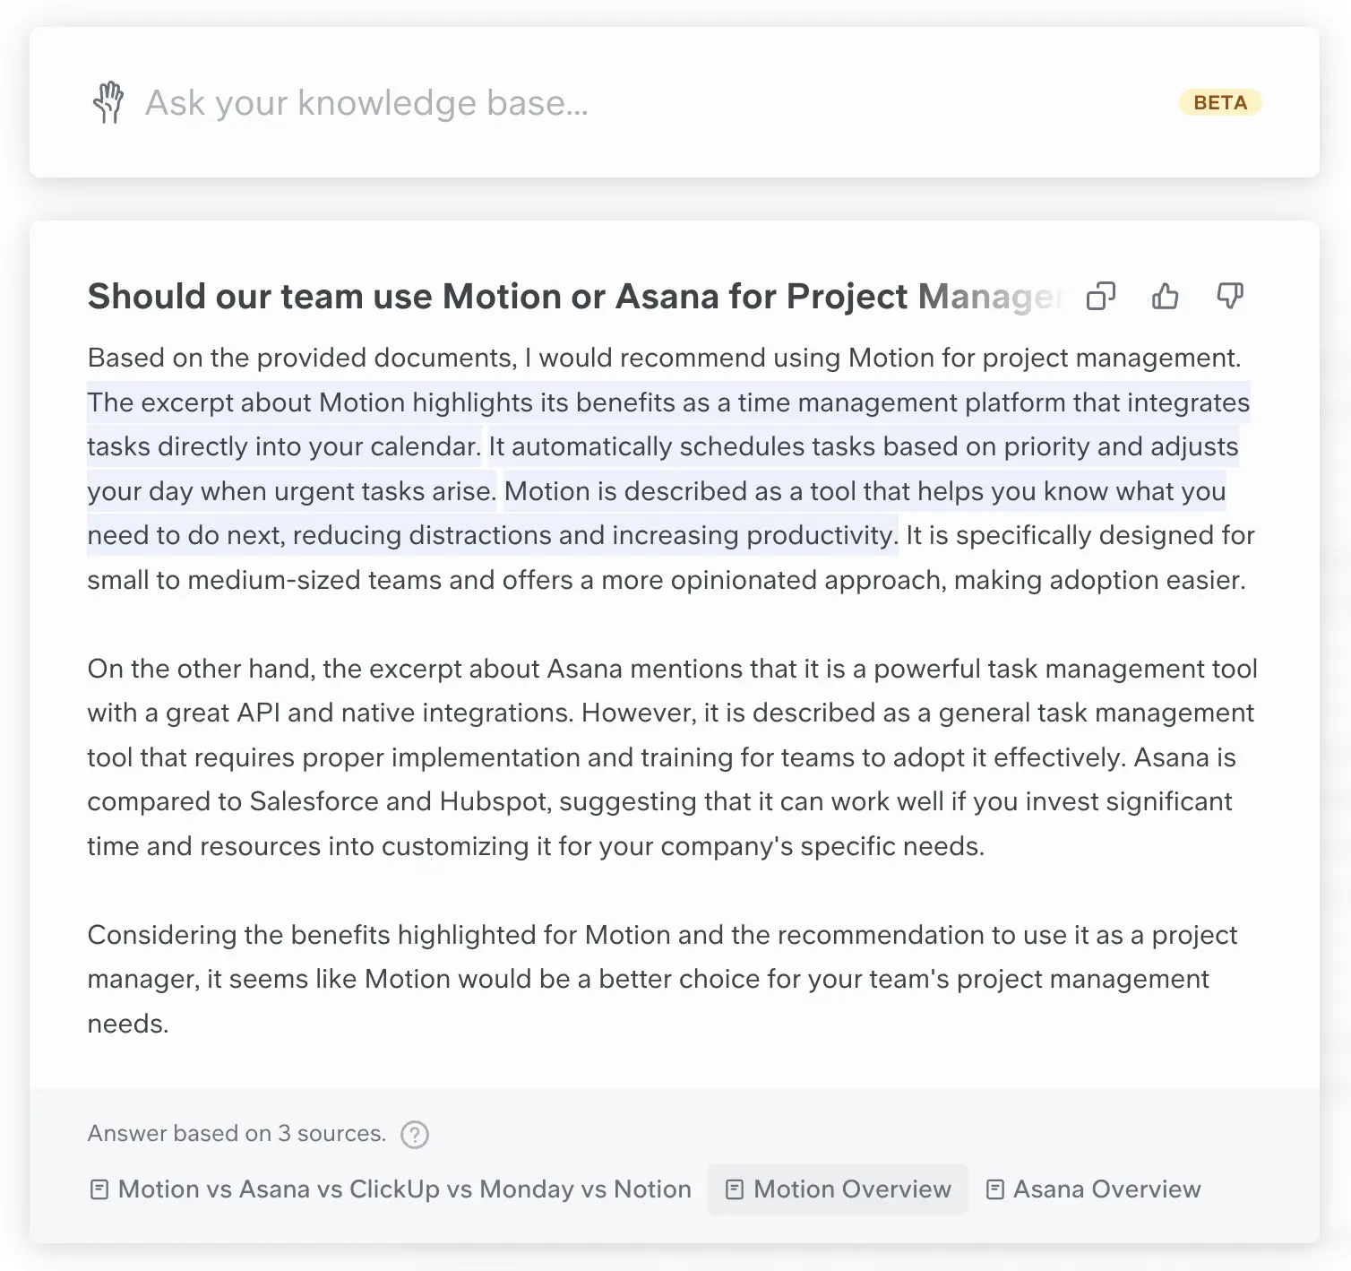Click document icon beside "Motion vs Asana" source
This screenshot has width=1351, height=1271.
(99, 1189)
